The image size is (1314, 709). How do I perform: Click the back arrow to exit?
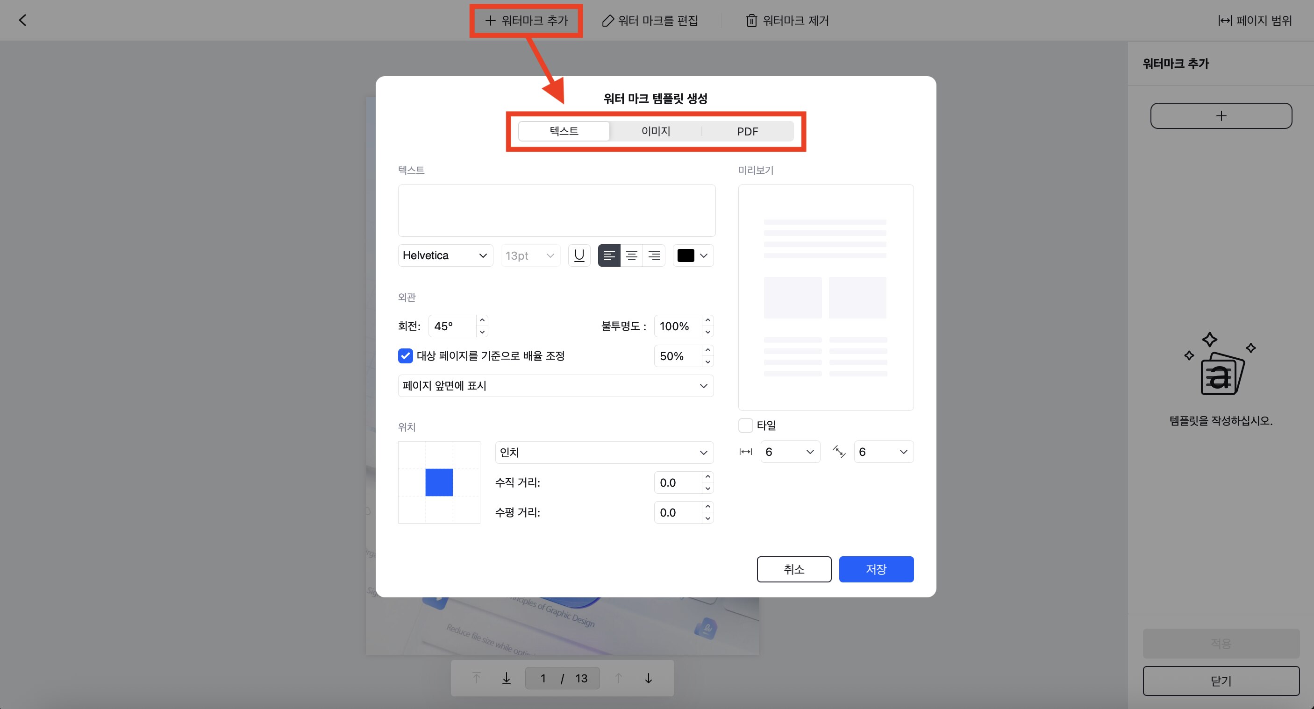(x=22, y=20)
